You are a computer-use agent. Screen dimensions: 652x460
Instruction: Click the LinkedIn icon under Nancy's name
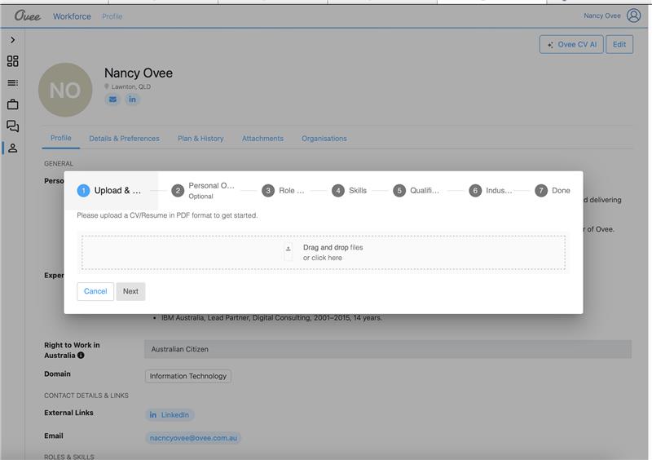click(x=132, y=100)
